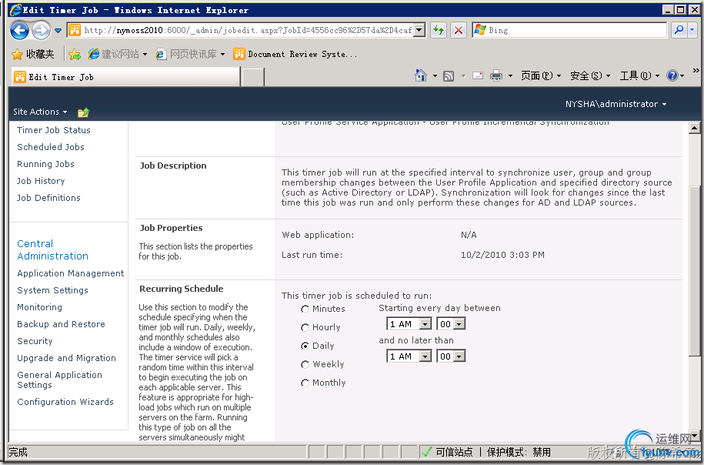Image resolution: width=704 pixels, height=465 pixels.
Task: Open the Scheduled Jobs link
Action: (51, 147)
